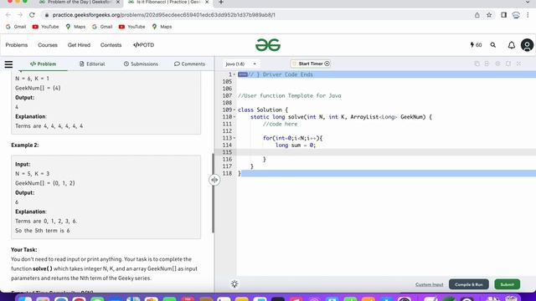This screenshot has height=301, width=536.
Task: Click the Start Timer button
Action: pos(311,64)
